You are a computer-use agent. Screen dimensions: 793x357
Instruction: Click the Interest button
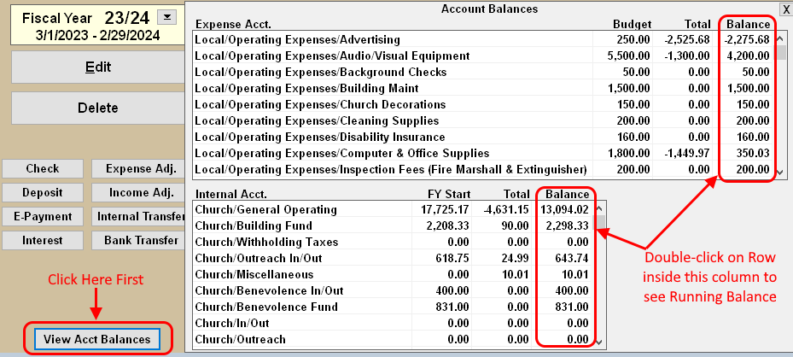(43, 241)
